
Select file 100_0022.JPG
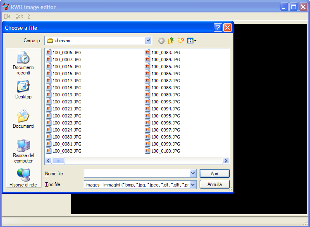64,116
